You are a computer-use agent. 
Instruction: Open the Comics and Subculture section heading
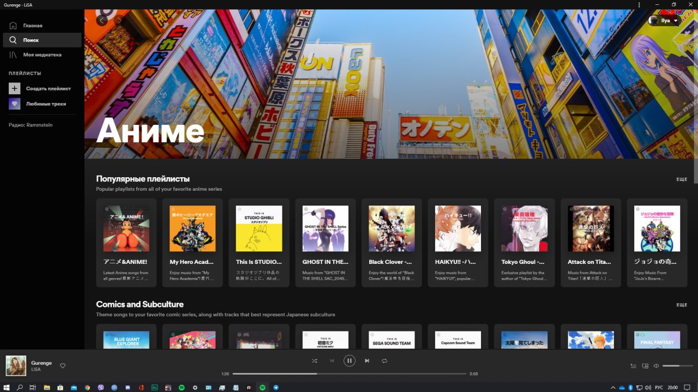pos(140,304)
